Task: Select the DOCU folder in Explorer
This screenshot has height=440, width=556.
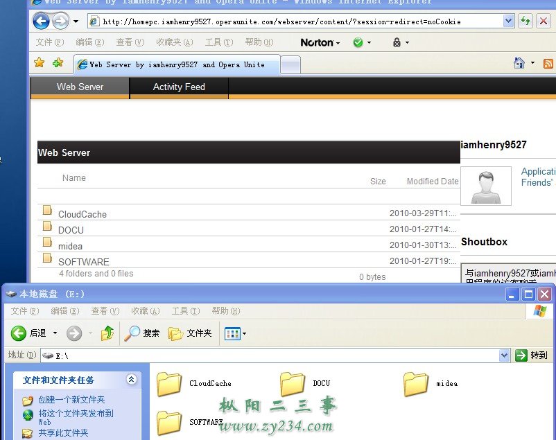Action: point(305,384)
